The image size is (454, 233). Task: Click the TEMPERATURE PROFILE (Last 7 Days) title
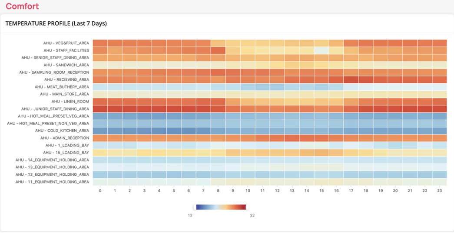pos(56,23)
